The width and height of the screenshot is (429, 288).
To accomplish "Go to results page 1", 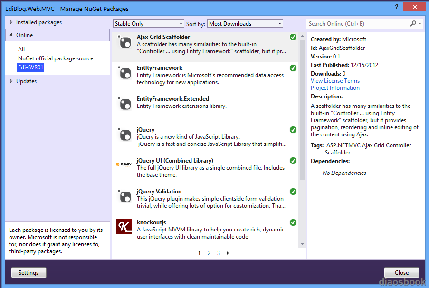I will pos(199,253).
